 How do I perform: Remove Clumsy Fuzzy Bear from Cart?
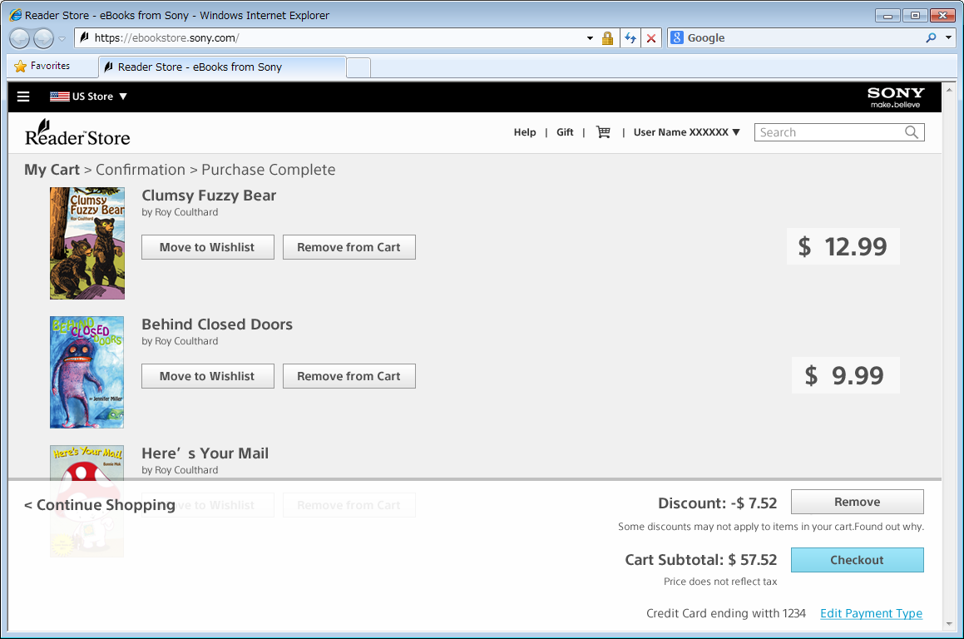[349, 247]
